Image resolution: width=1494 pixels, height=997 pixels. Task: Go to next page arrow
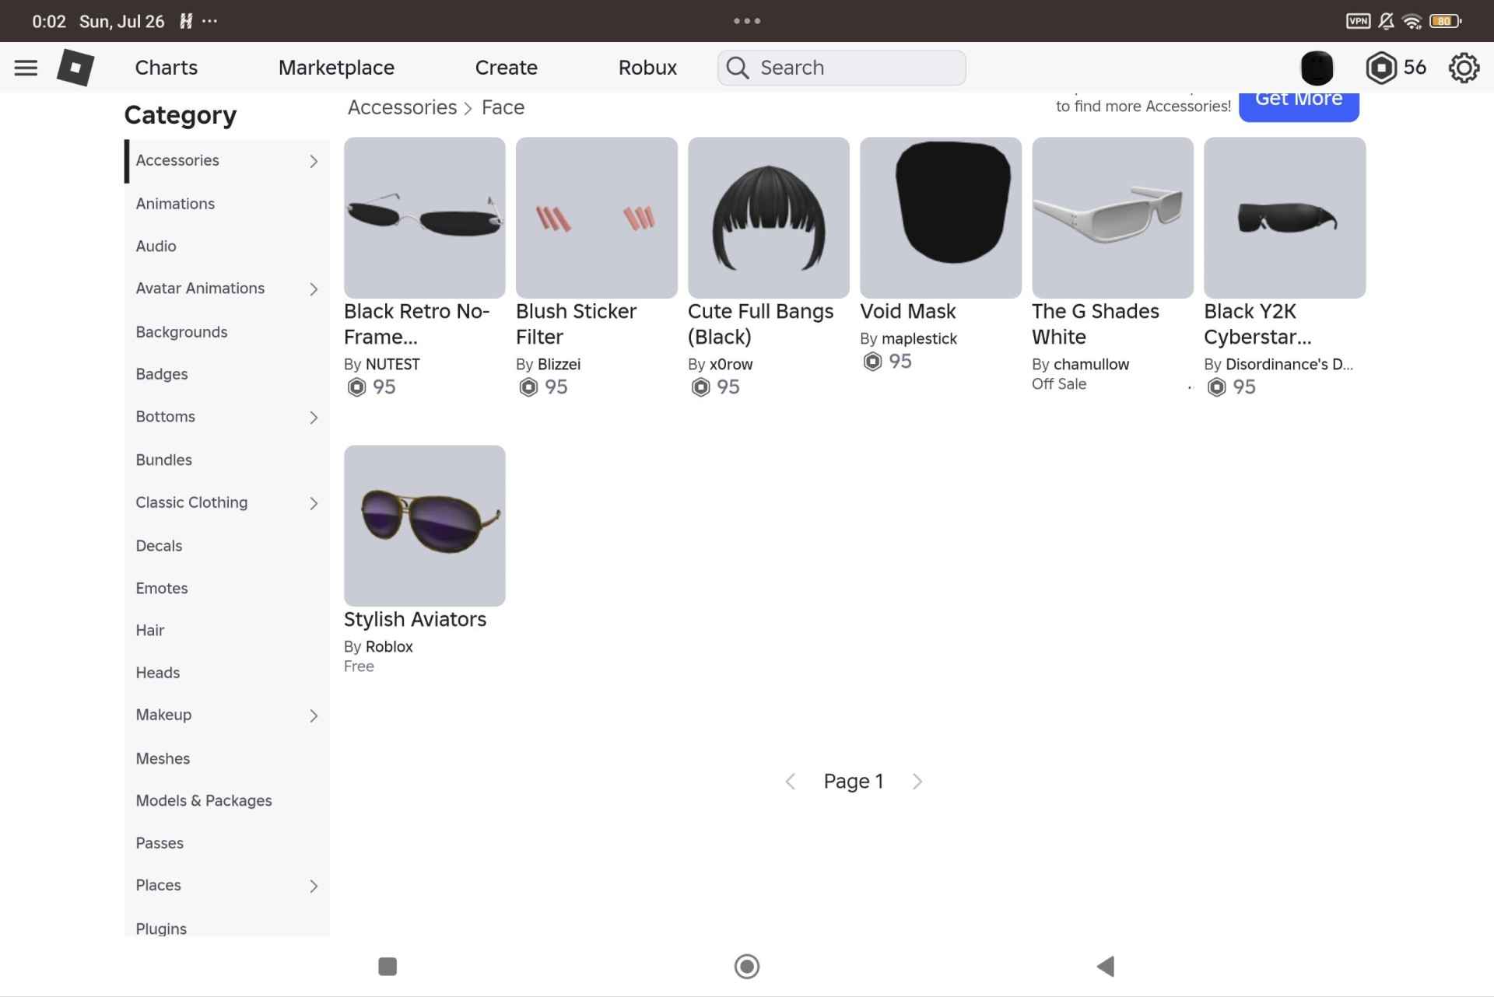[917, 781]
